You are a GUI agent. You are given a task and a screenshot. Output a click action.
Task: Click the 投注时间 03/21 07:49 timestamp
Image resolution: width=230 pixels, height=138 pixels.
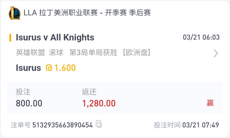[186, 125]
